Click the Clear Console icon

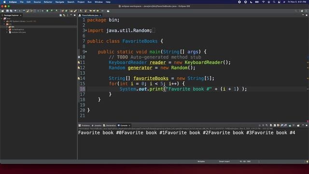pyautogui.click(x=271, y=126)
